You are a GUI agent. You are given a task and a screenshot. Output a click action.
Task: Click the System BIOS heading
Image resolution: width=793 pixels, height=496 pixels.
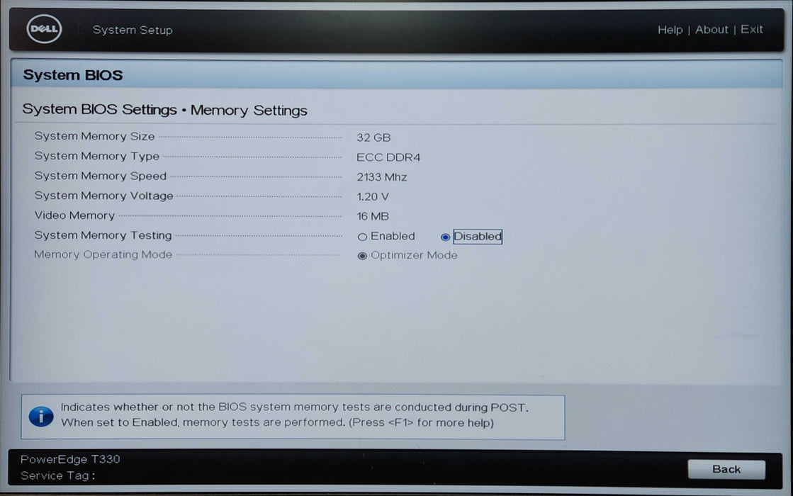click(73, 75)
